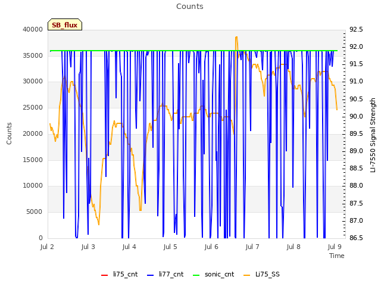Click the 'Jul 9' x-axis tick label

click(x=335, y=247)
